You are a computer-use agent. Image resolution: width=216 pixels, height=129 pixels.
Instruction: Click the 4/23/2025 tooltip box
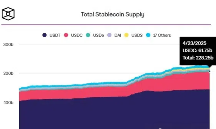(198, 51)
